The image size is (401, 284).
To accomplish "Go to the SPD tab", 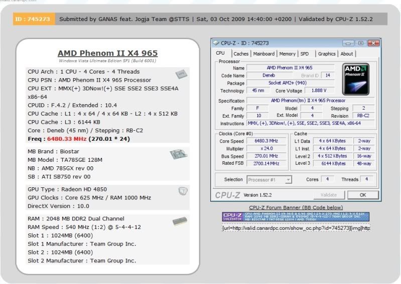I will pyautogui.click(x=305, y=54).
